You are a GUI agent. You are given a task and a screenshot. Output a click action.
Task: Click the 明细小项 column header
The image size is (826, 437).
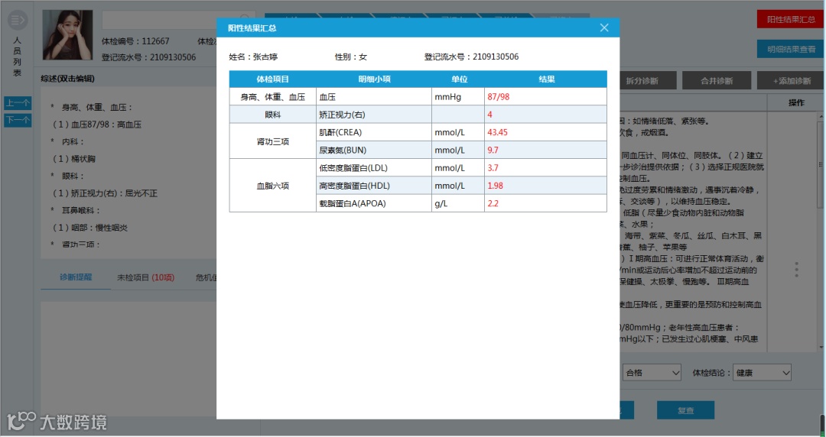[x=374, y=79]
